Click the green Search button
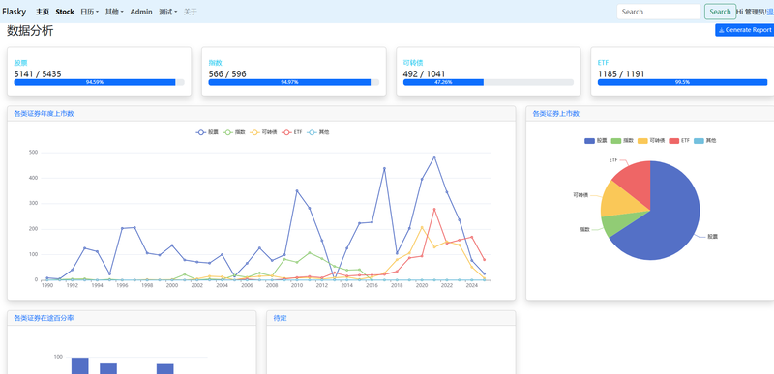The width and height of the screenshot is (774, 374). point(720,12)
